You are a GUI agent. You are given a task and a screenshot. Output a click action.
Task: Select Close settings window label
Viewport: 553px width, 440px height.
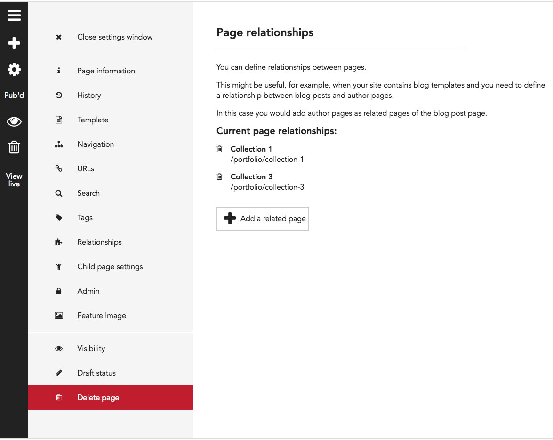pos(115,37)
